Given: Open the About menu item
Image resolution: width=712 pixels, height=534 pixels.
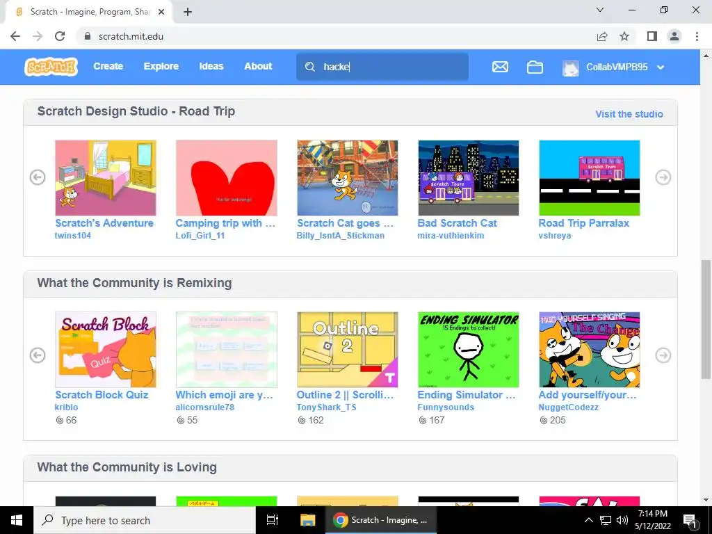Looking at the screenshot, I should click(x=258, y=66).
